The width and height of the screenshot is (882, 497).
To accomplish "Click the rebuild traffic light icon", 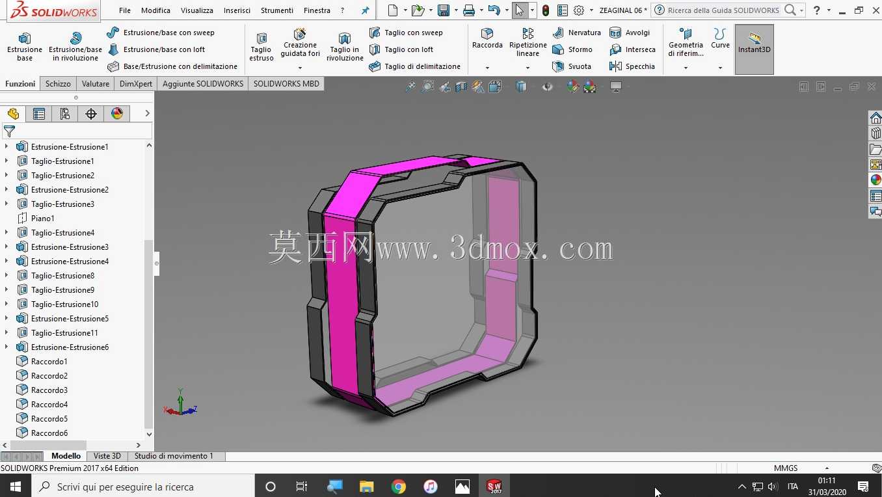I will (546, 10).
